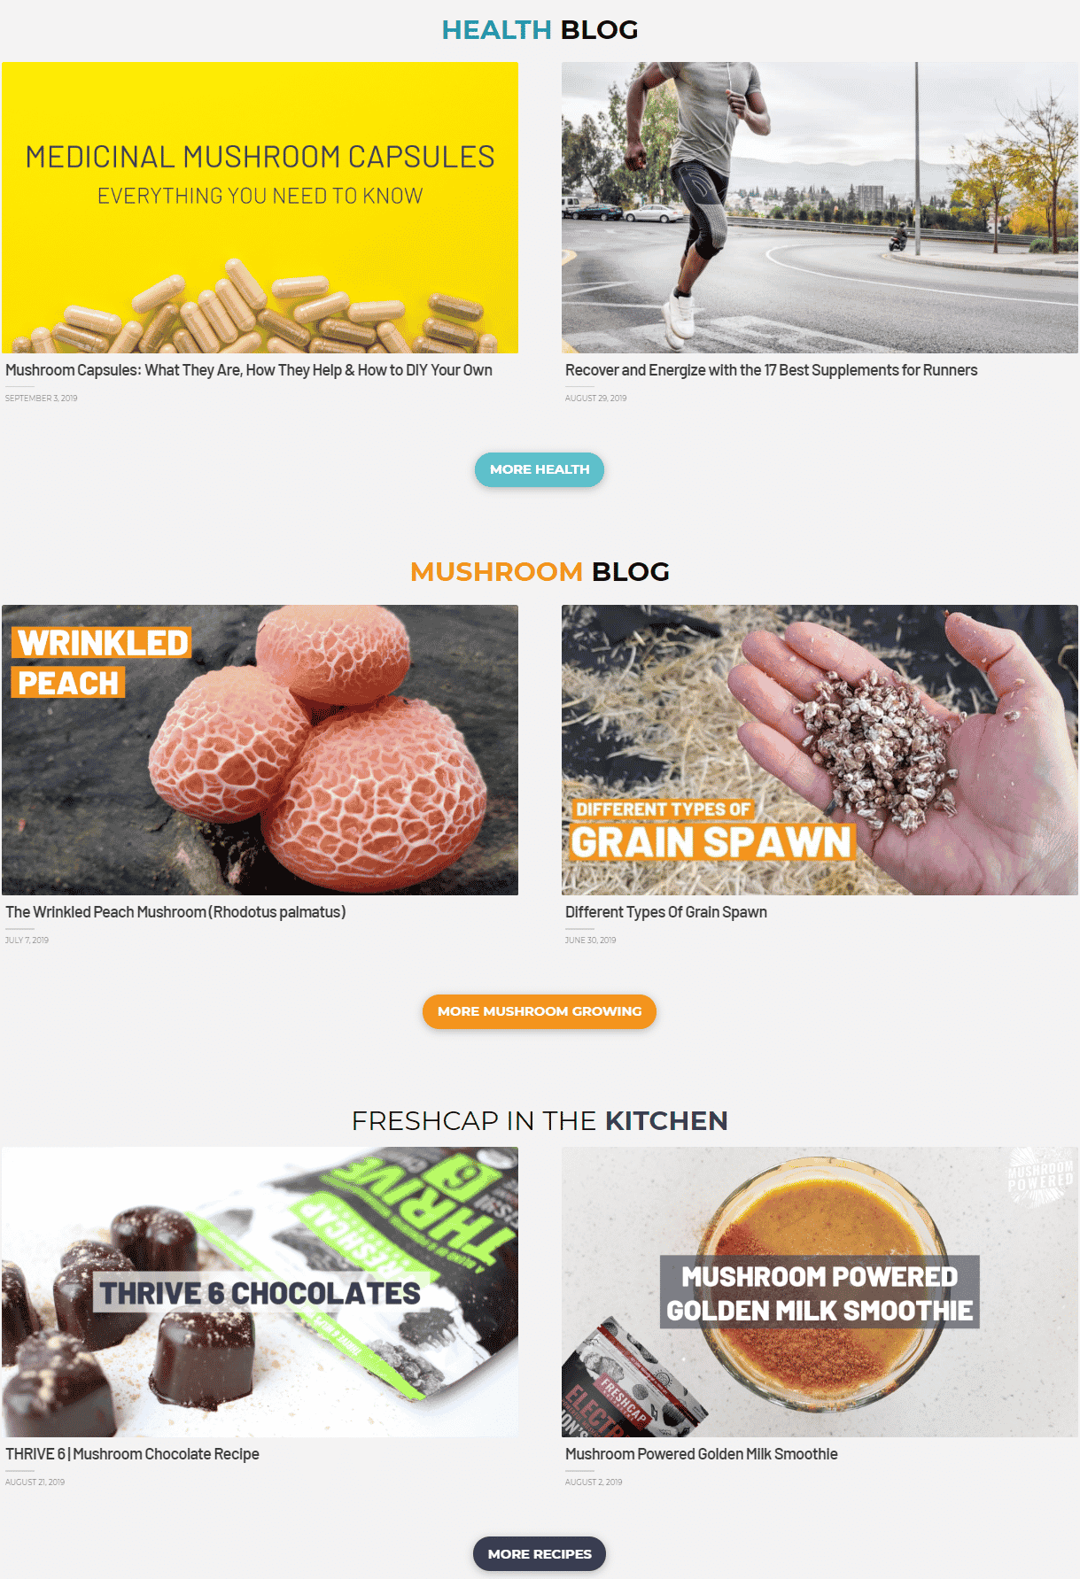Screen dimensions: 1080x1579
Task: Open The Wrinkled Peach Mushroom title link
Action: [175, 912]
